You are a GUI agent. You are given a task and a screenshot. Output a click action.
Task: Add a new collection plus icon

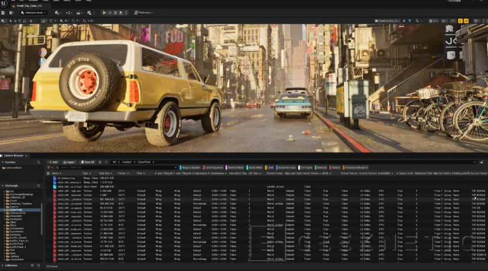tap(32, 266)
